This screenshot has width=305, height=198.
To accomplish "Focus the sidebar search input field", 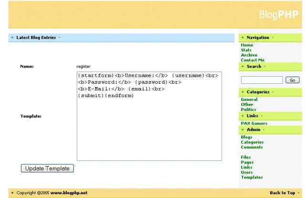I will pos(262,80).
